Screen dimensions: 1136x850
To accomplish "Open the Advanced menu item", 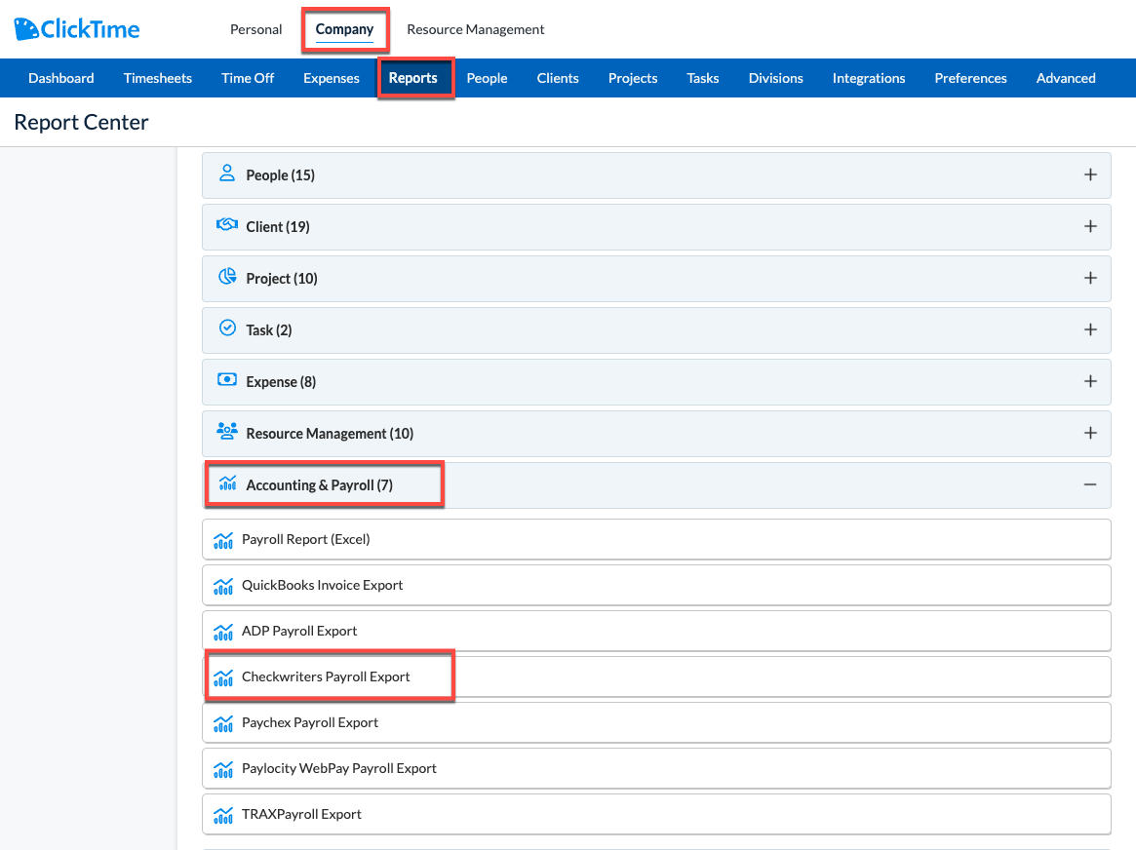I will click(x=1066, y=78).
